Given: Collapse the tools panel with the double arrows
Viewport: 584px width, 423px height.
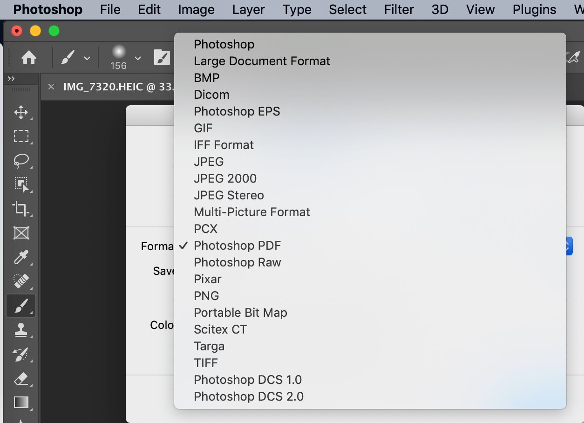Looking at the screenshot, I should tap(12, 78).
